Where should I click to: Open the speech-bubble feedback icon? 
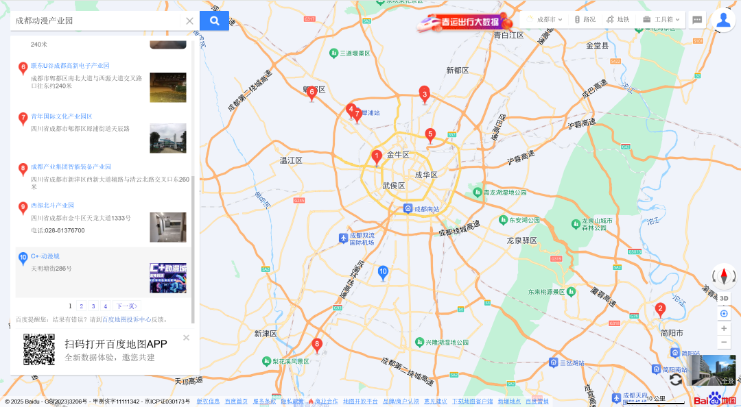tap(697, 20)
